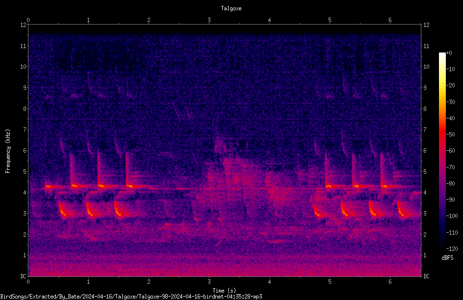The width and height of the screenshot is (463, 300).
Task: Click the file path text at the bottom
Action: click(x=131, y=297)
